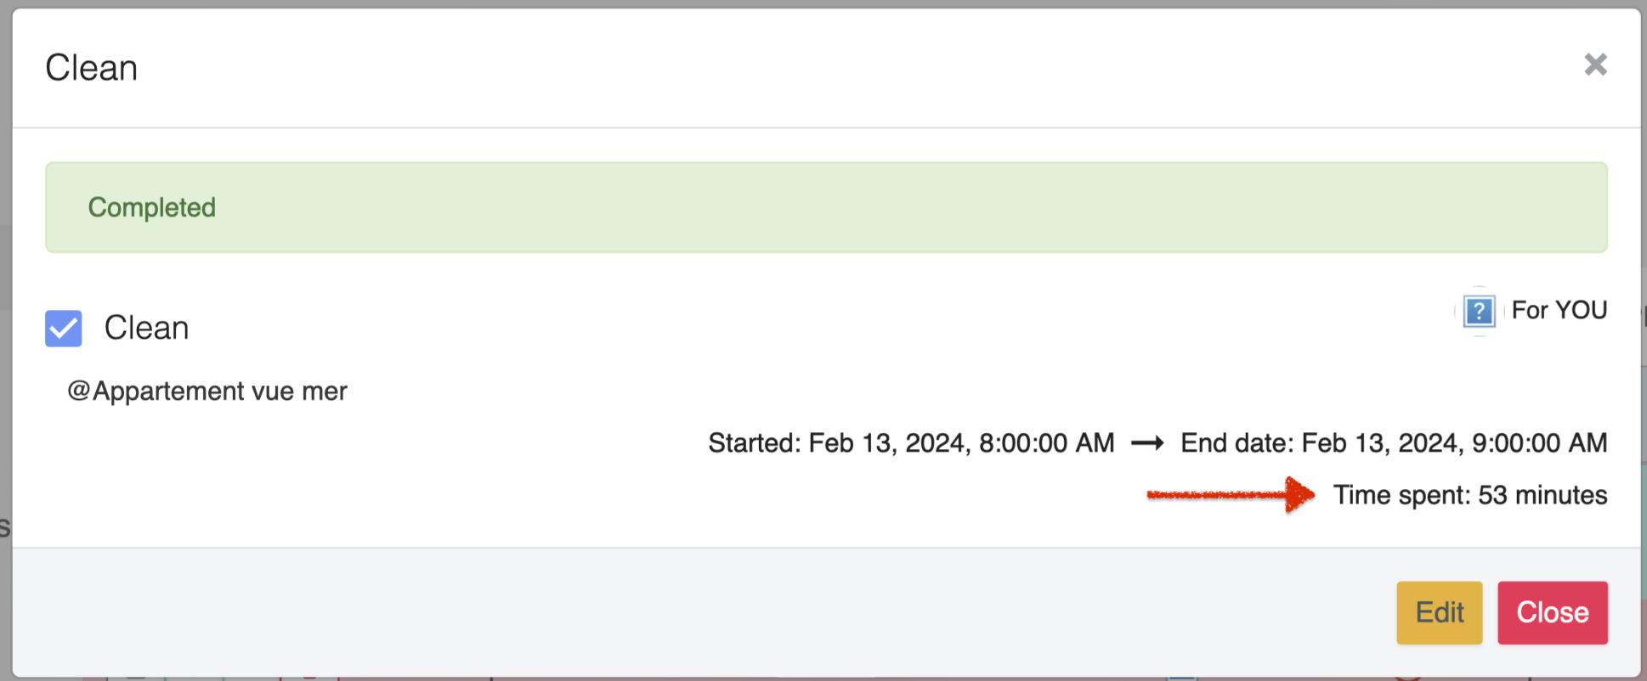The height and width of the screenshot is (681, 1647).
Task: Select the green Completed status banner
Action: click(826, 207)
